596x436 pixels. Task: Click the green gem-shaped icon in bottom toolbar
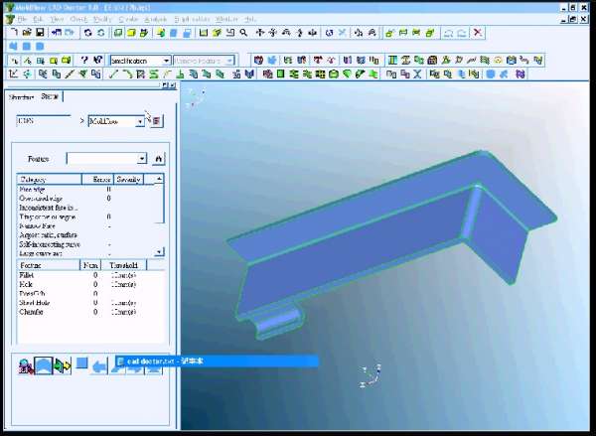[x=347, y=74]
